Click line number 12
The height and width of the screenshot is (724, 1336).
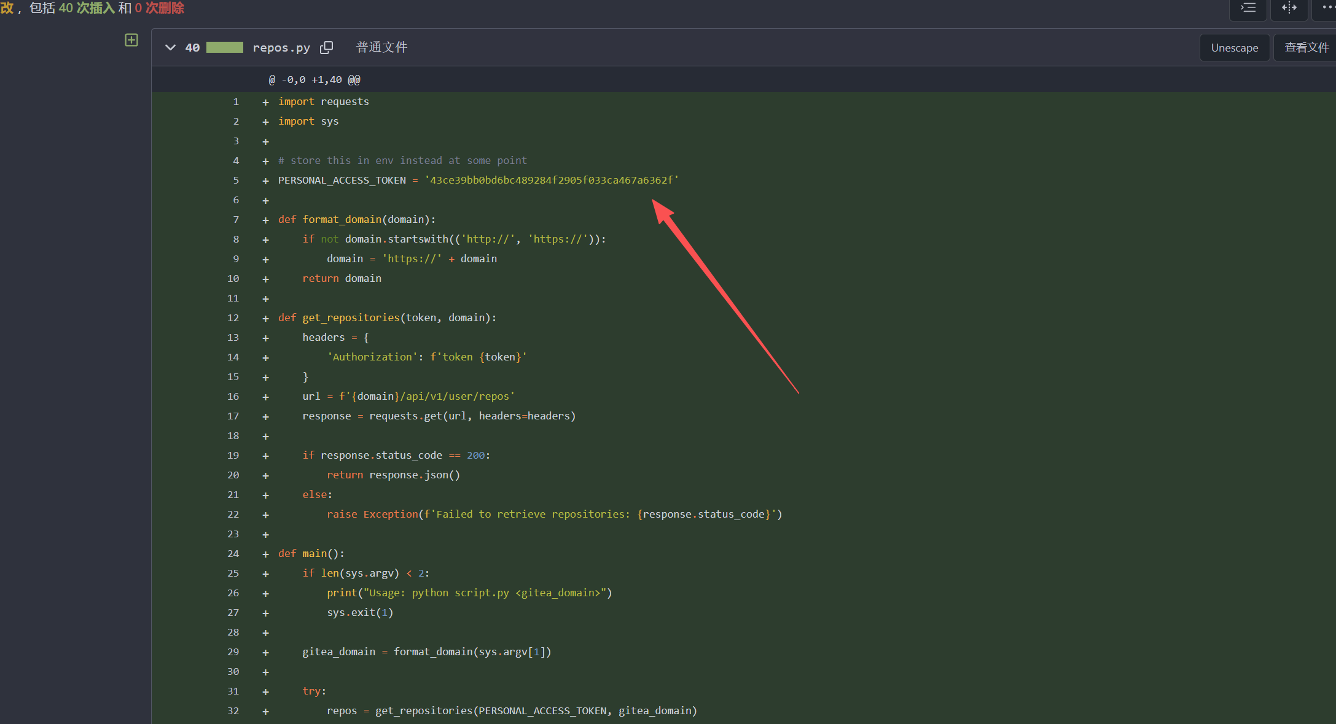[233, 317]
